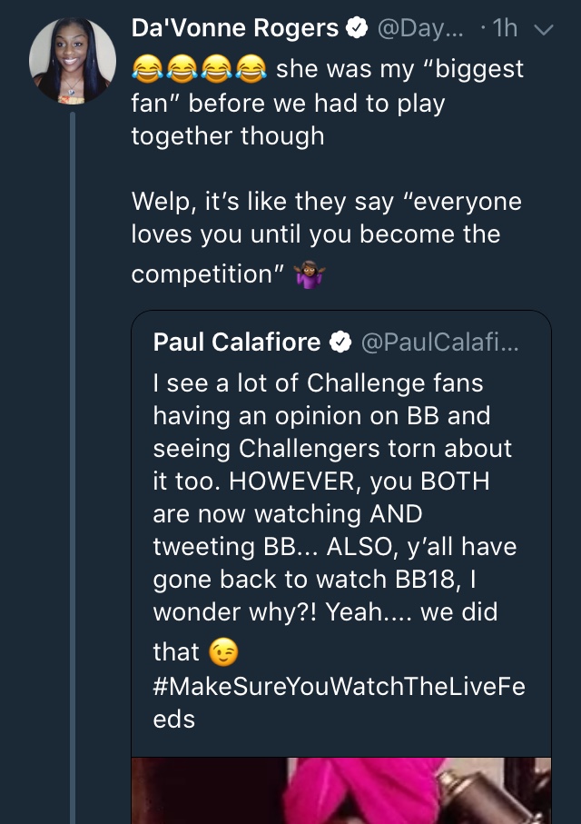581x824 pixels.
Task: Click the first laughing-crying emoji
Action: click(x=147, y=69)
